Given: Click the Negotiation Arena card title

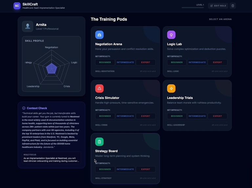Looking at the screenshot, I should (x=109, y=44).
